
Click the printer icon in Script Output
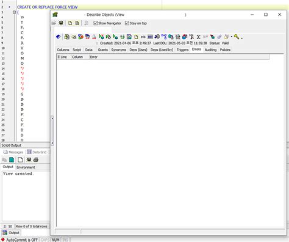coord(36,159)
